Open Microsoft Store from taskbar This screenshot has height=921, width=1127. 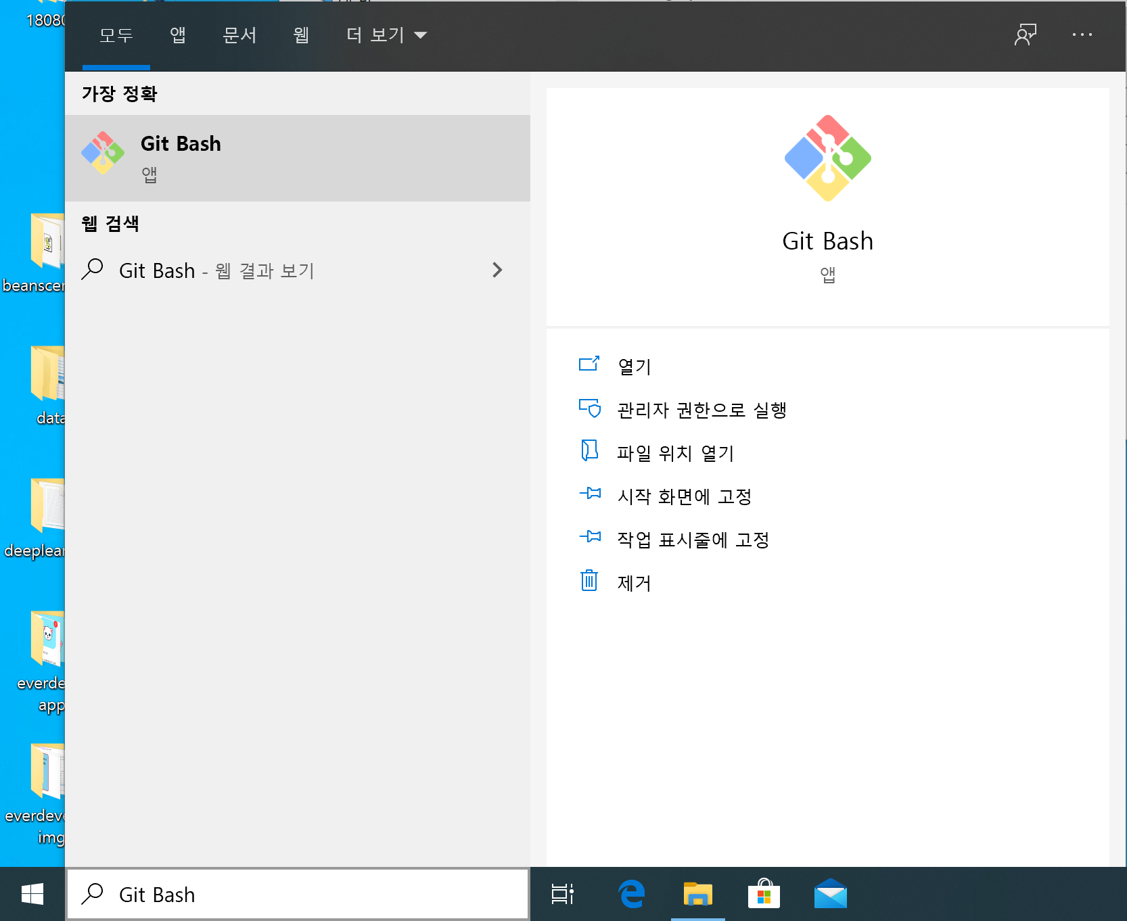coord(764,894)
